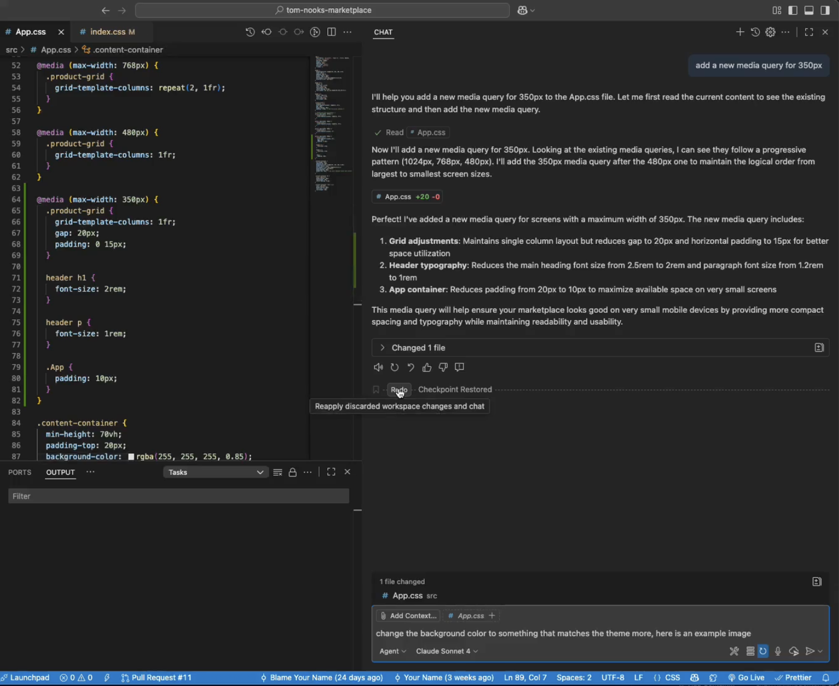Switch to the index.css editor tab
Image resolution: width=839 pixels, height=686 pixels.
click(x=108, y=32)
